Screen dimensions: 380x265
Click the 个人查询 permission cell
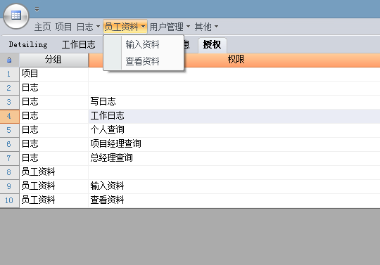(234, 130)
